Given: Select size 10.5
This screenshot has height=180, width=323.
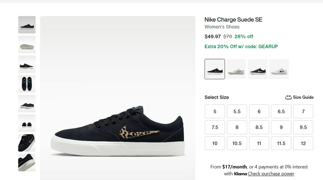Looking at the screenshot, I should [x=237, y=143].
